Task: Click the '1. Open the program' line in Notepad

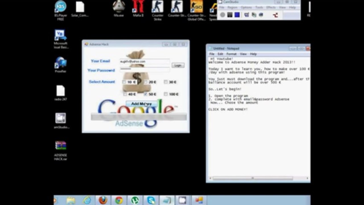Action: click(228, 96)
